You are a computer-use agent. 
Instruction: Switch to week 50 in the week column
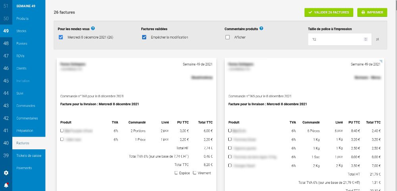point(6,19)
